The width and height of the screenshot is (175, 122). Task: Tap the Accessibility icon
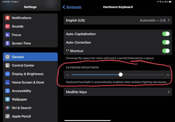[x=7, y=91]
